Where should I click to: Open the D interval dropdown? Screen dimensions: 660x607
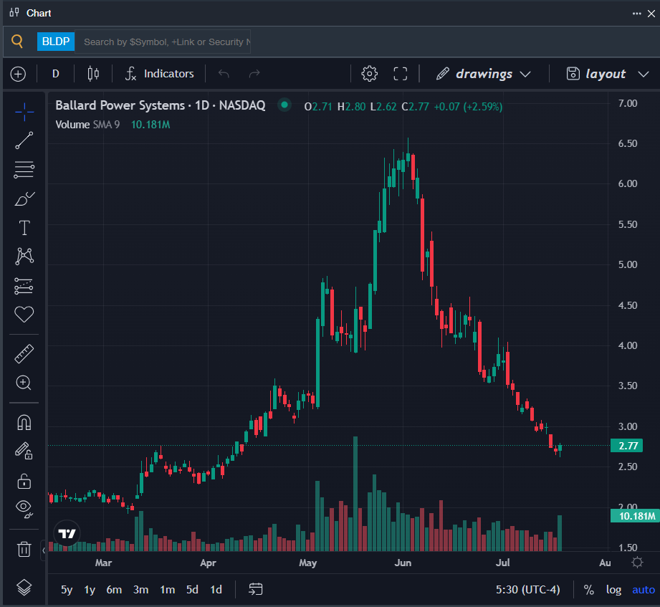click(56, 74)
